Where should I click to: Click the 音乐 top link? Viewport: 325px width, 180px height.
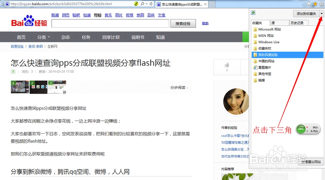point(108,15)
